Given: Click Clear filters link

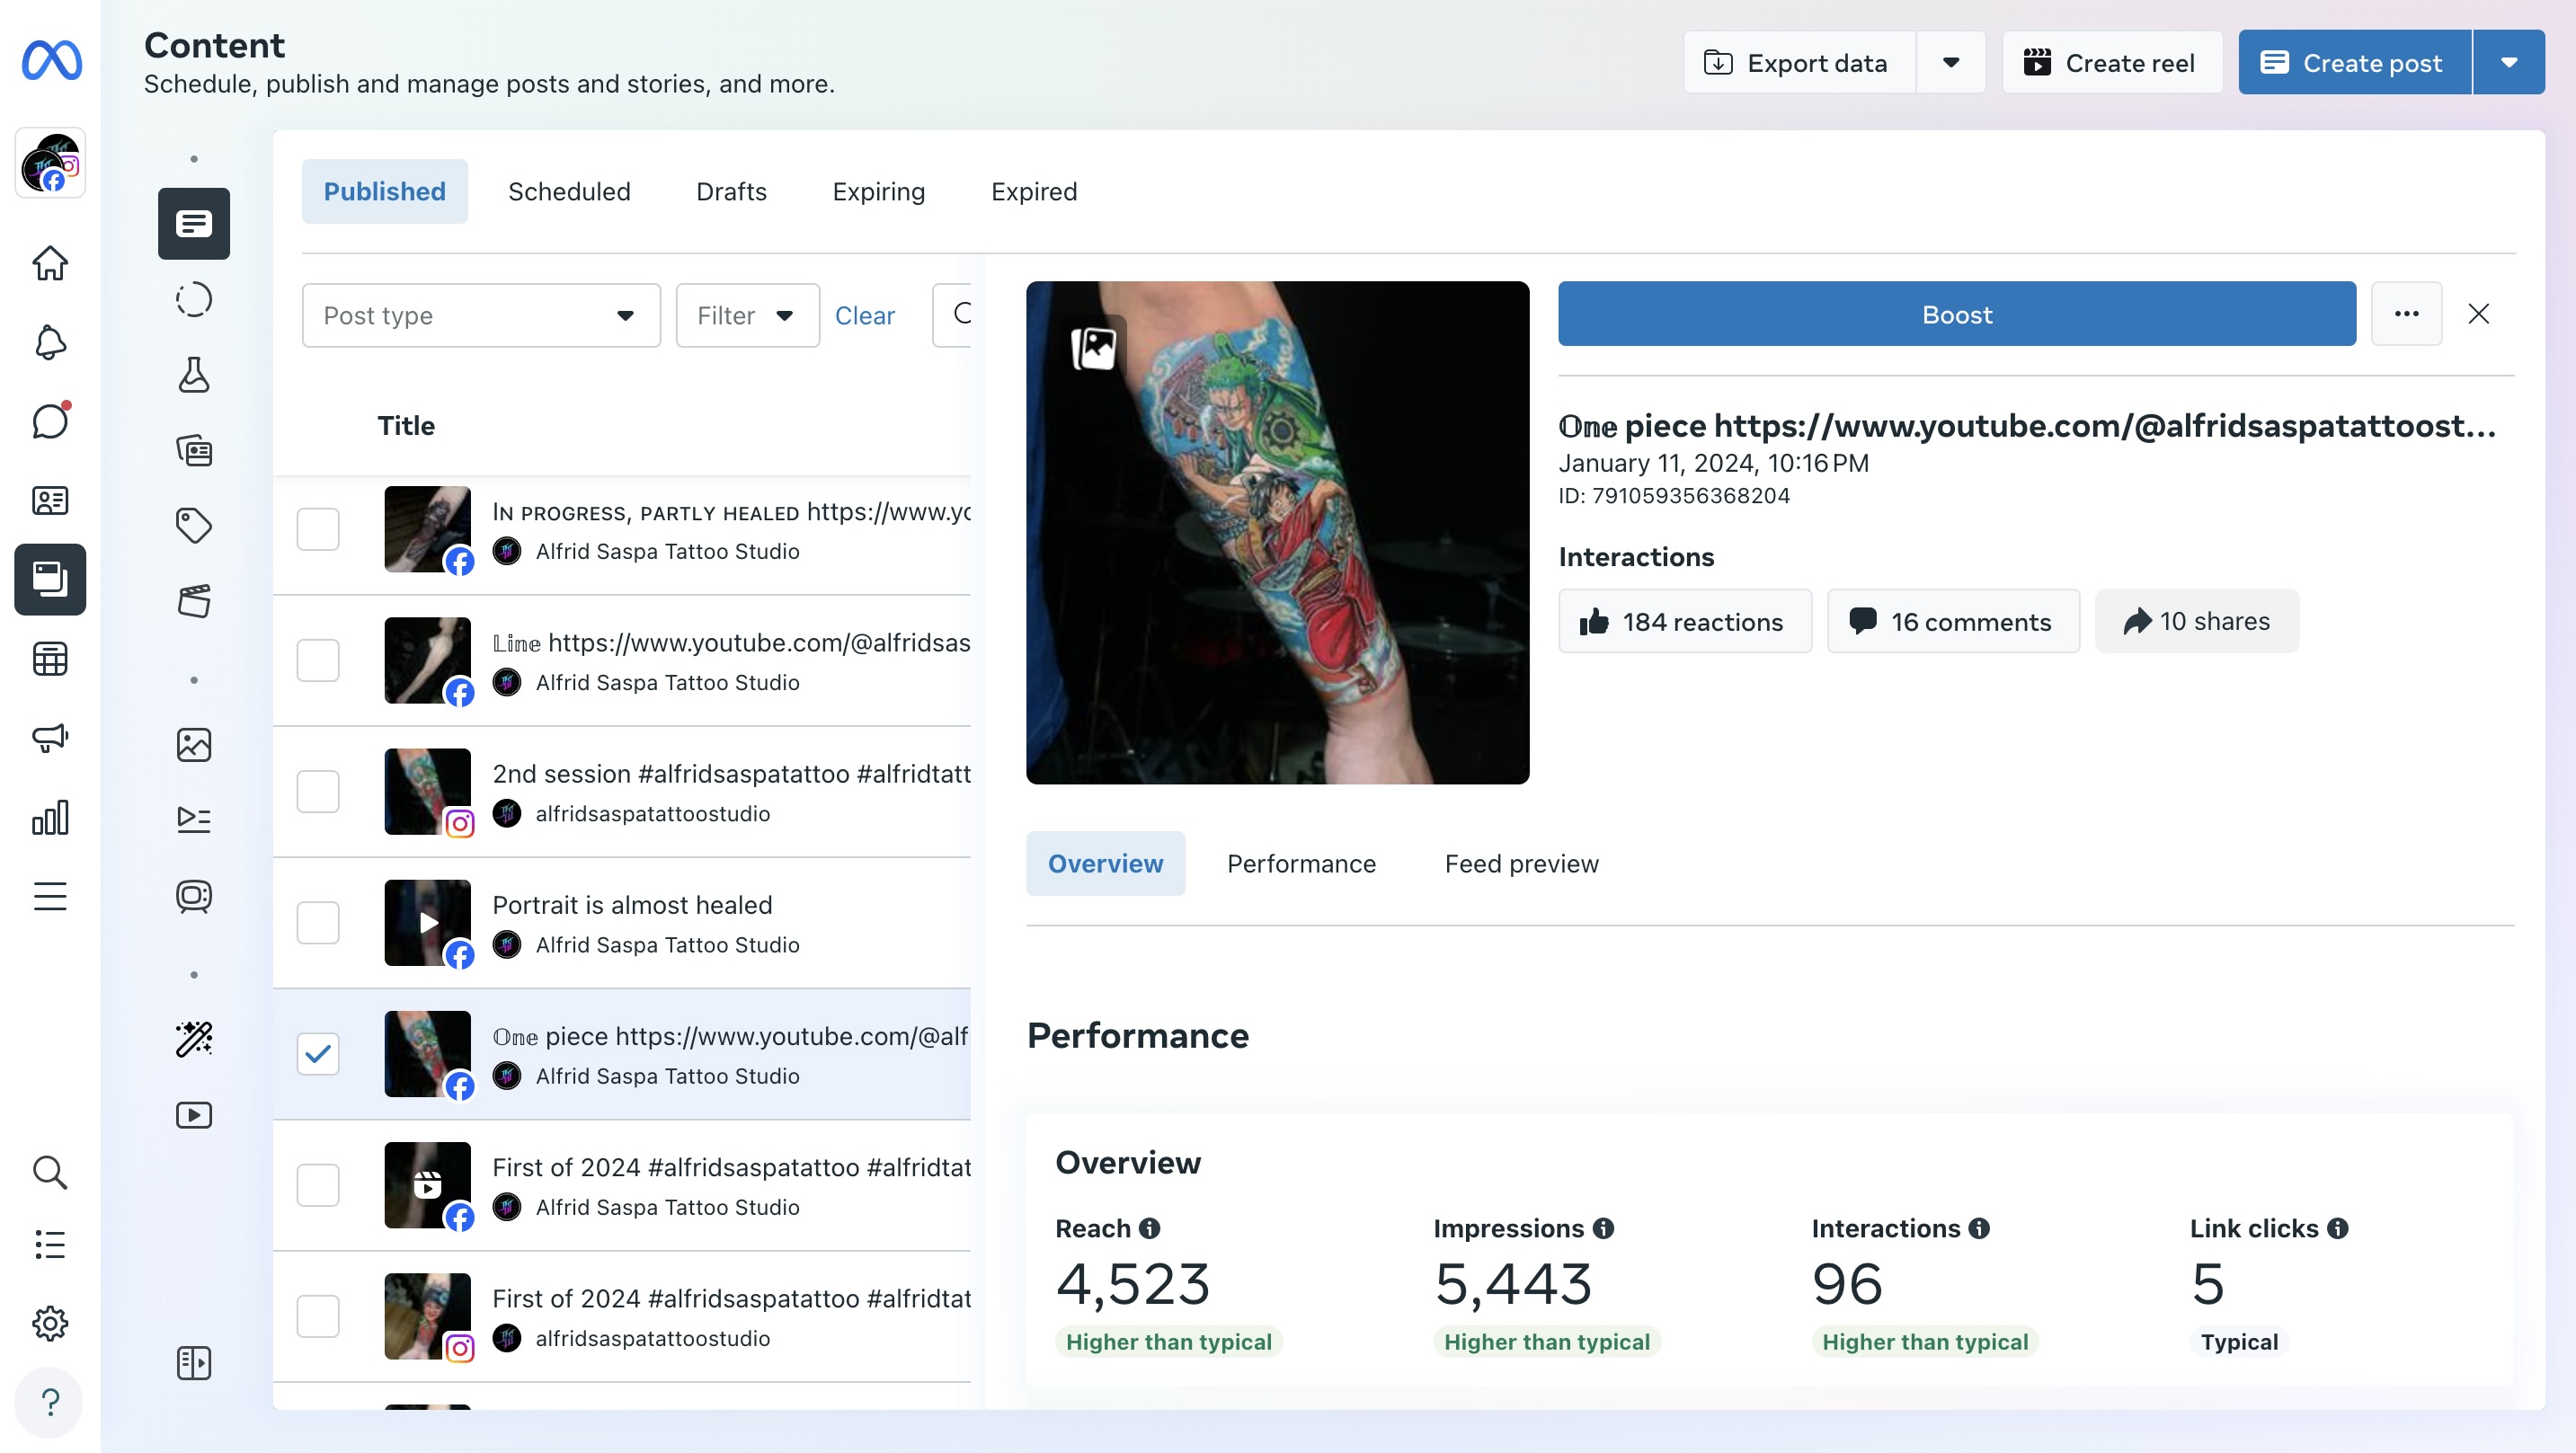Looking at the screenshot, I should point(864,315).
